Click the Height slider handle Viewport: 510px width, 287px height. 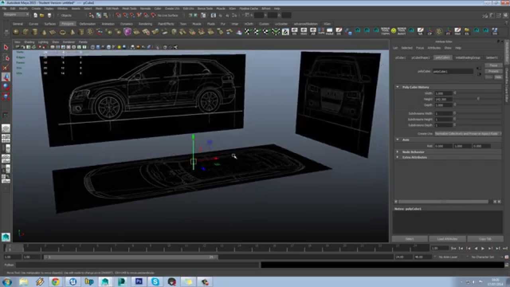coord(478,99)
